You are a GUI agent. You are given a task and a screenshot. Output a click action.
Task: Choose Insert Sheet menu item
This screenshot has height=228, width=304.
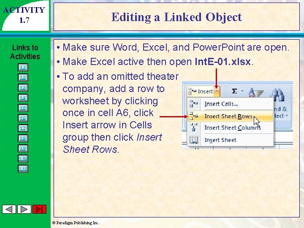pos(230,140)
